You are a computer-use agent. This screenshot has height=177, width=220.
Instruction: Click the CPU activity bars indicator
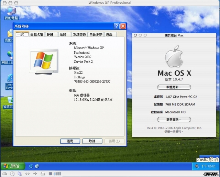coord(57,174)
